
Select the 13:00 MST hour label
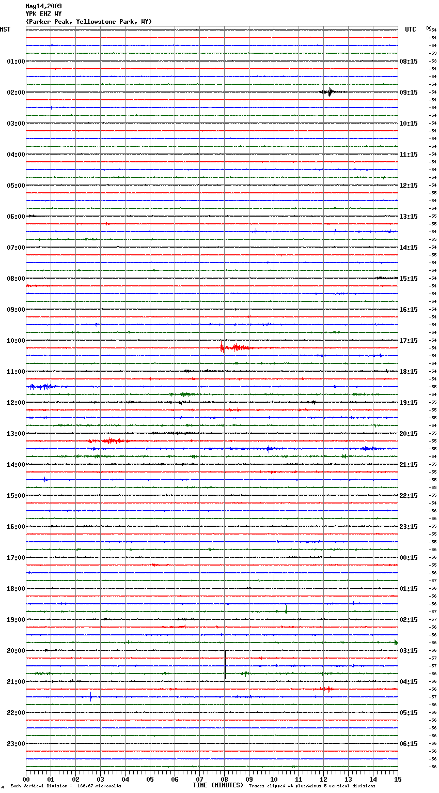(x=15, y=434)
